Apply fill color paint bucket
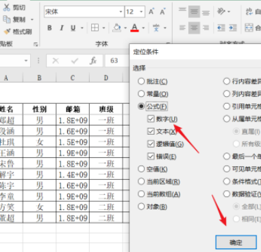The height and width of the screenshot is (252, 261). click(116, 27)
